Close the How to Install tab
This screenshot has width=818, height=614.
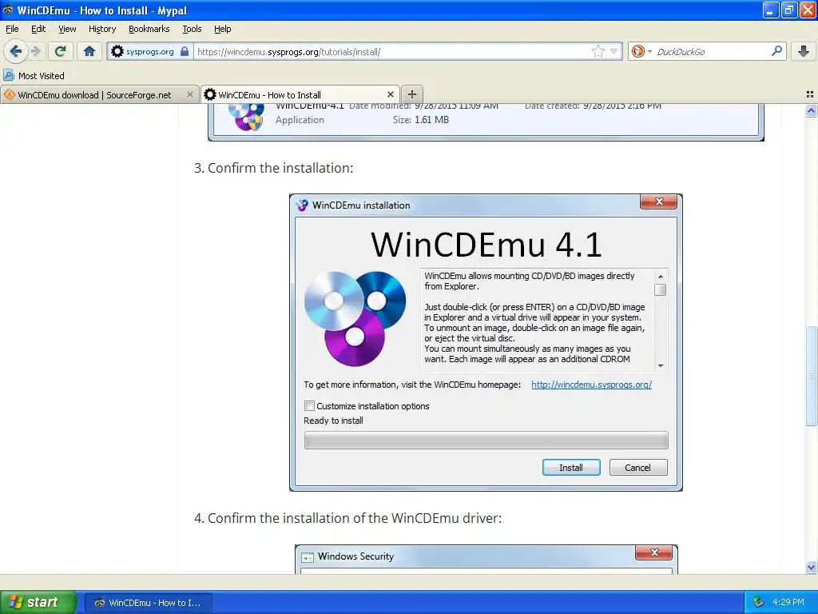[391, 94]
